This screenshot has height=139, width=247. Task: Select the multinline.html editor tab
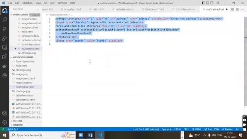(x=213, y=9)
